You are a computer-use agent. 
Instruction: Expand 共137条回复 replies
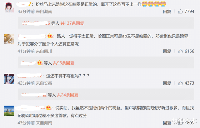(72, 23)
